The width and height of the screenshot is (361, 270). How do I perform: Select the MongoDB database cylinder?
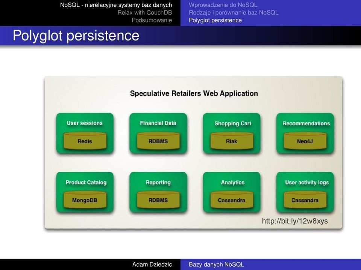coord(85,200)
